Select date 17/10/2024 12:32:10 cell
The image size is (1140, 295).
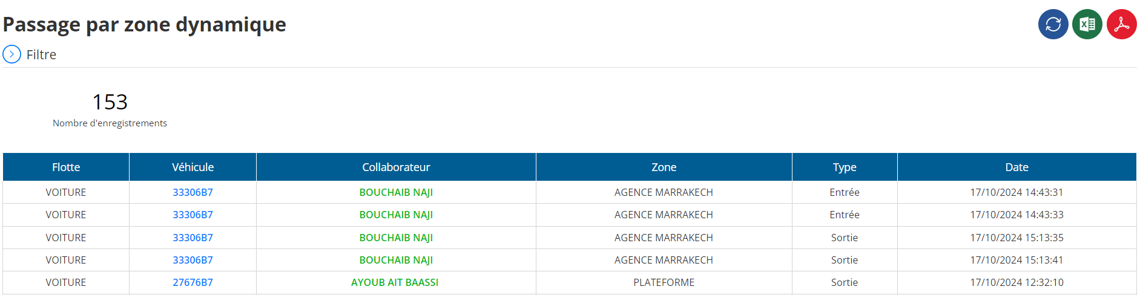click(1017, 282)
